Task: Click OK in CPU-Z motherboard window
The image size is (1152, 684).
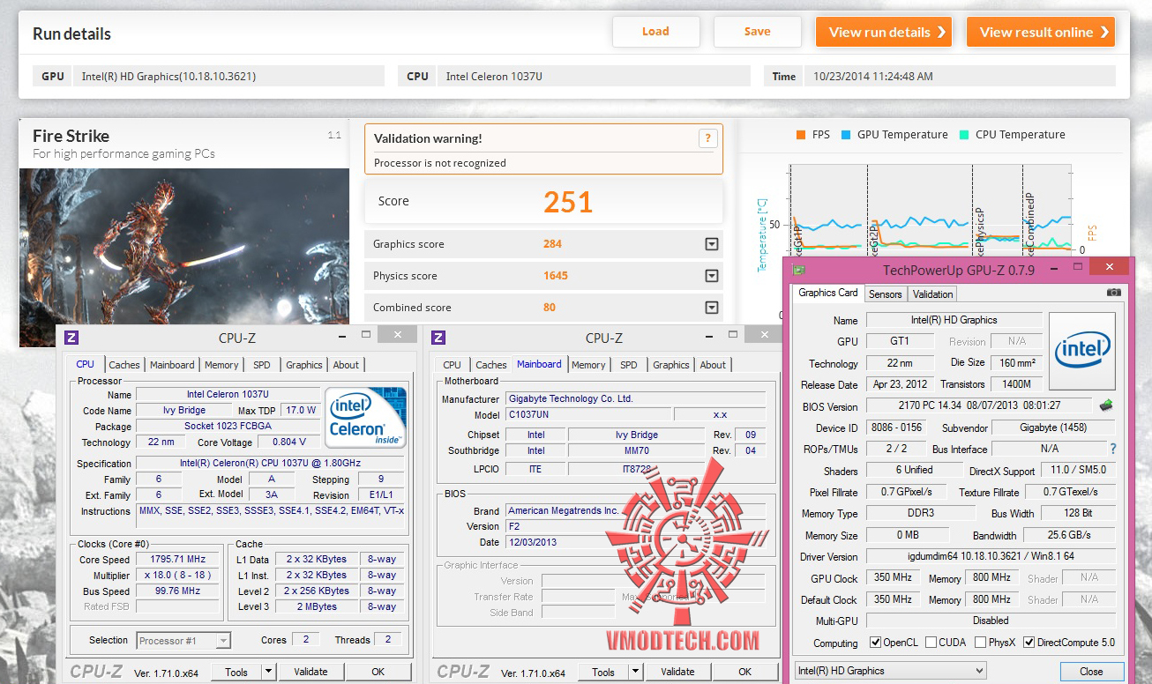Action: coord(744,672)
